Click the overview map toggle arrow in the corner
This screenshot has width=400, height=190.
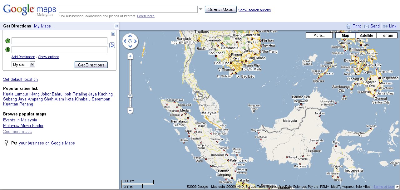coord(397,187)
